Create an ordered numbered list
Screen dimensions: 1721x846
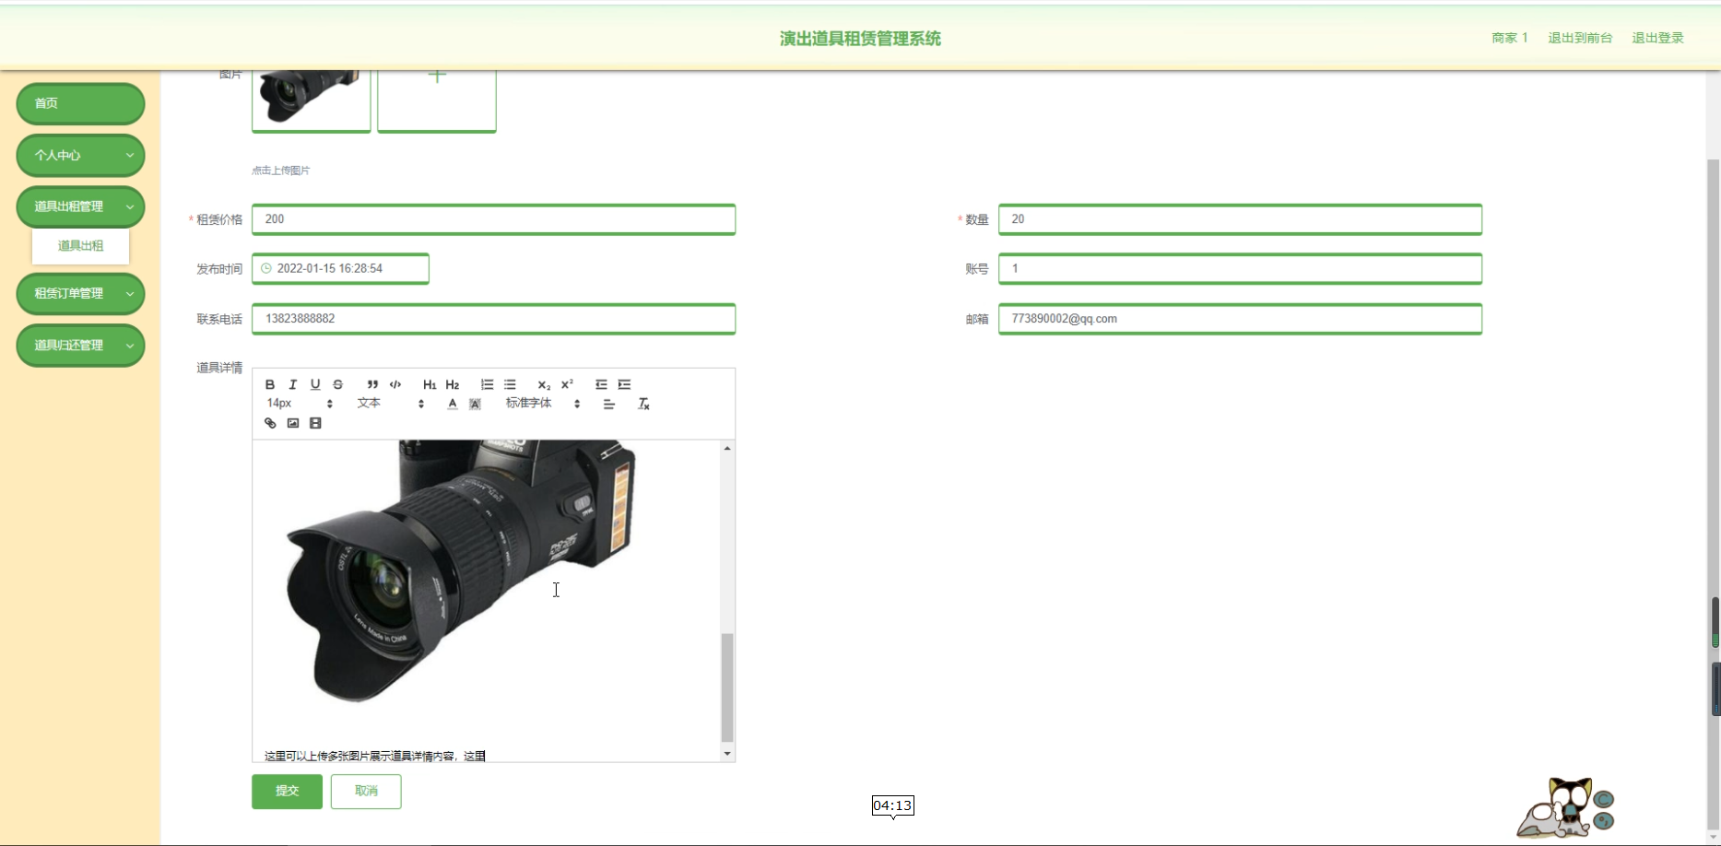point(487,384)
